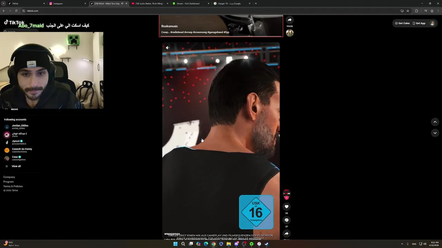
Task: Mute the WWE video with the speaker icon
Action: tap(167, 48)
